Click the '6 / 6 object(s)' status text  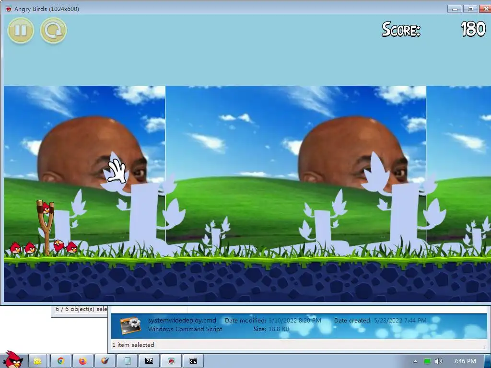click(x=82, y=309)
